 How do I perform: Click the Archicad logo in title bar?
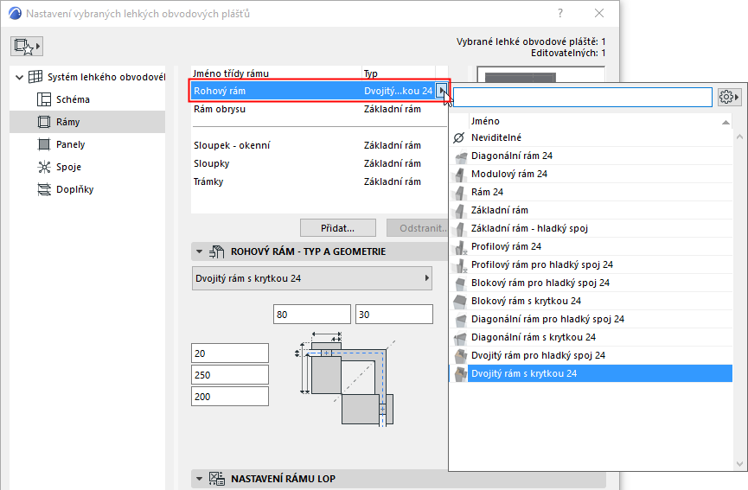15,13
